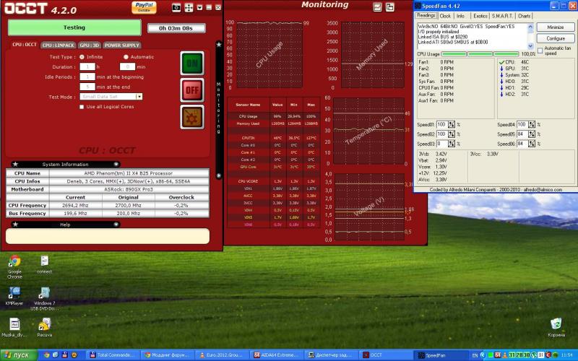This screenshot has width=578, height=361.
Task: Switch to AIDA64 Extreme in the taskbar
Action: click(x=276, y=355)
